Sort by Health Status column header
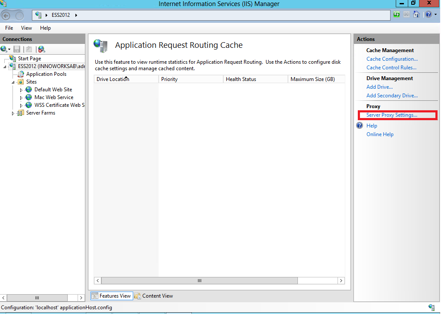Viewport: 441px width, 314px height. tap(256, 79)
